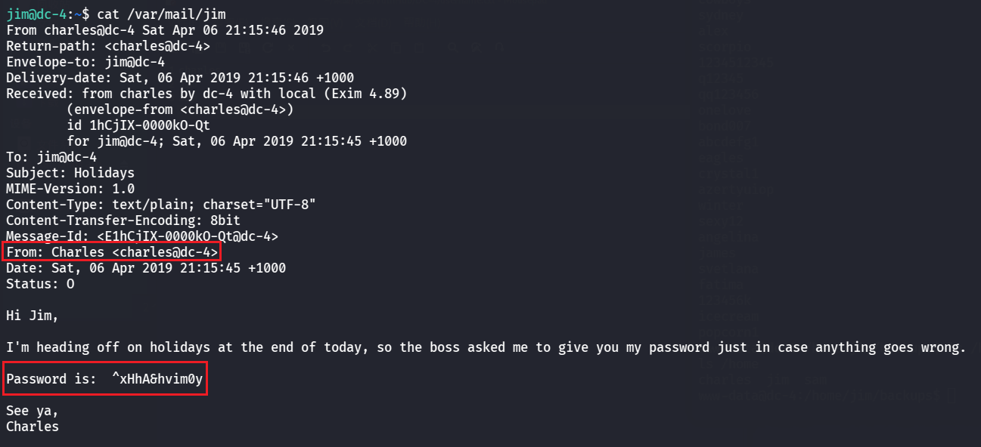Click the Date: Sat, 06 Apr 2019 line

146,268
